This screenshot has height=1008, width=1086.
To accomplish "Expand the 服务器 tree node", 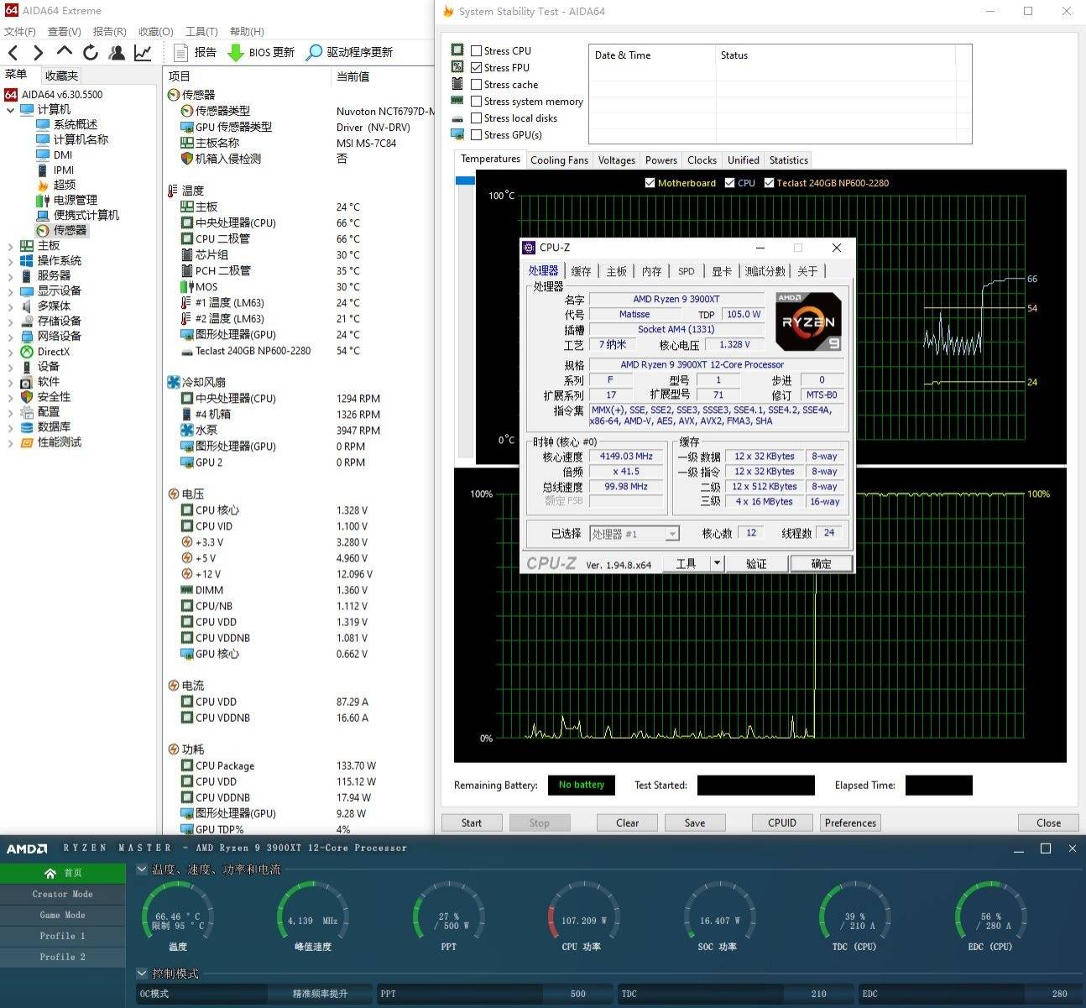I will [x=10, y=275].
